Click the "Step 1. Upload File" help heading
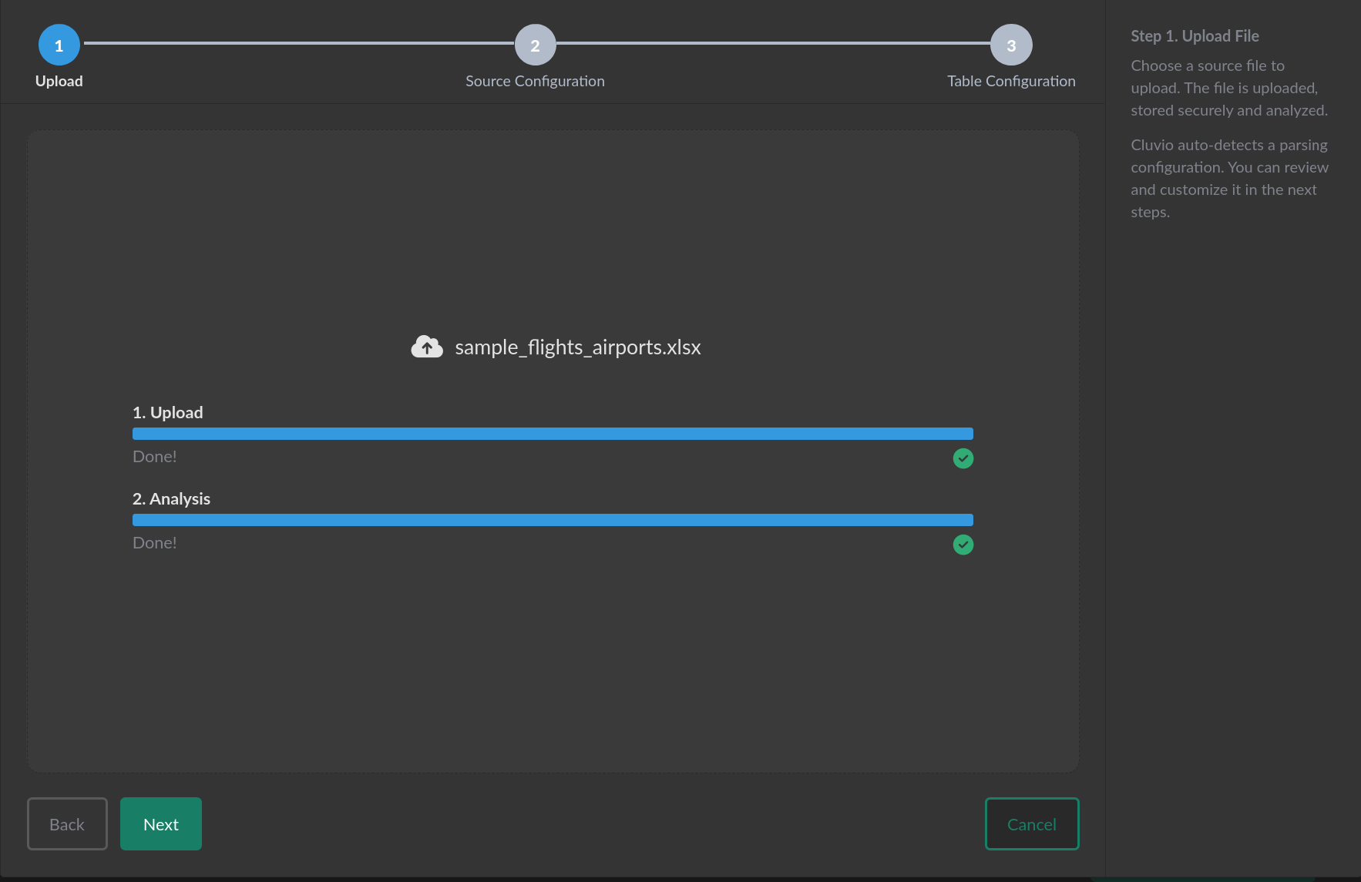The image size is (1361, 882). [x=1195, y=36]
